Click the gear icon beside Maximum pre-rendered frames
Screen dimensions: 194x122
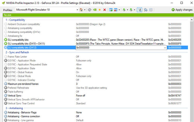[x=6, y=84]
